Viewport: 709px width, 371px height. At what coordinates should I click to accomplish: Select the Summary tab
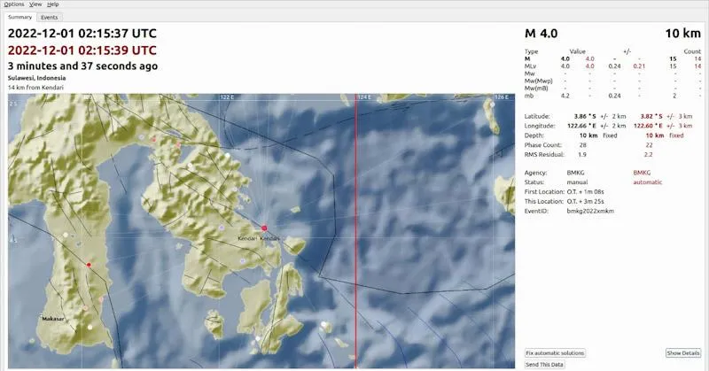point(20,17)
